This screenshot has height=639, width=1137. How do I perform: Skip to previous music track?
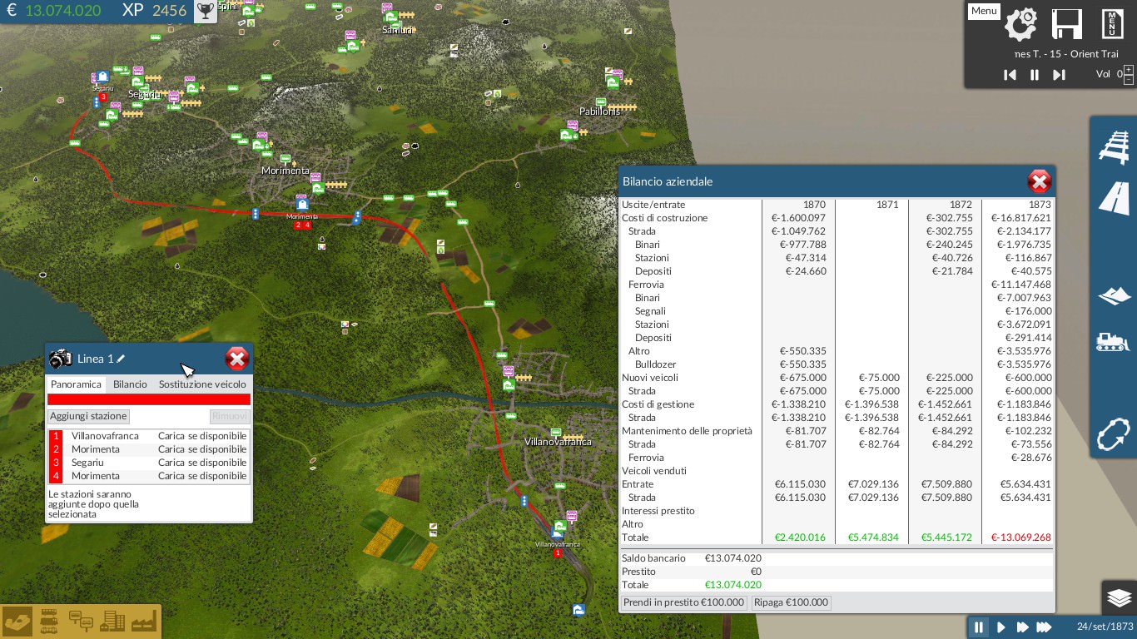1010,75
